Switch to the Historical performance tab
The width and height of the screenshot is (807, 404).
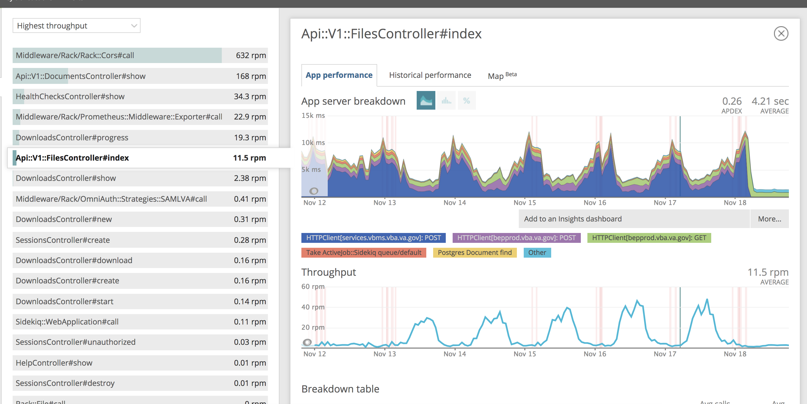(430, 75)
